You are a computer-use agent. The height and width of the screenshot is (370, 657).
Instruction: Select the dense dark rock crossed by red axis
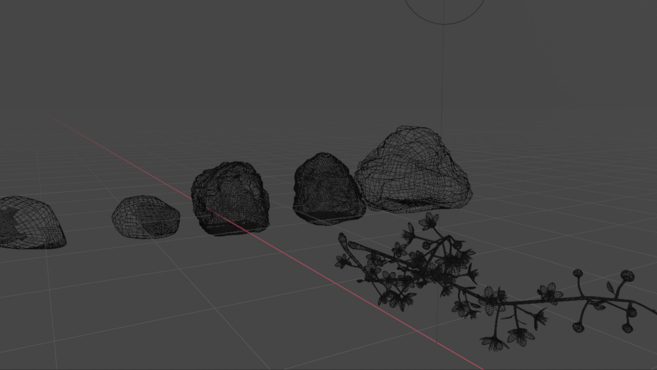[x=230, y=198]
